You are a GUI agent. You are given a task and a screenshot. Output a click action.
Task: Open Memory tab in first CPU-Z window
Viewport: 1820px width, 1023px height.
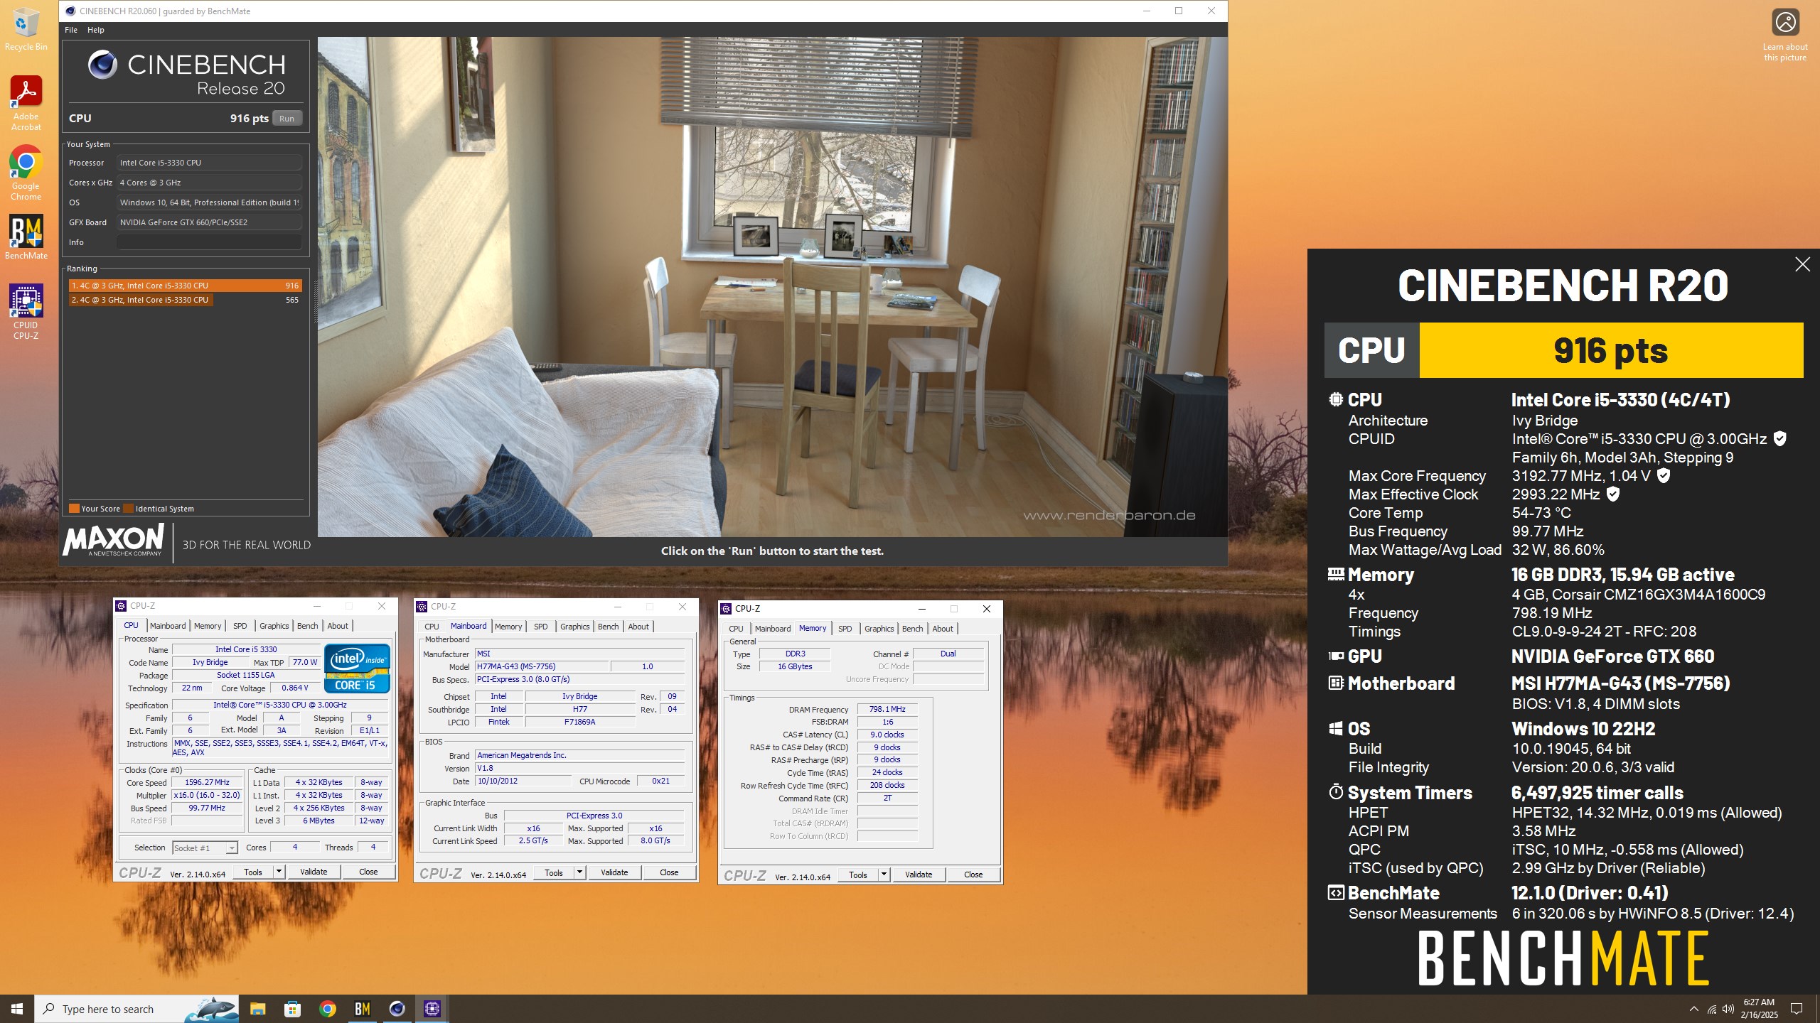[x=208, y=626]
